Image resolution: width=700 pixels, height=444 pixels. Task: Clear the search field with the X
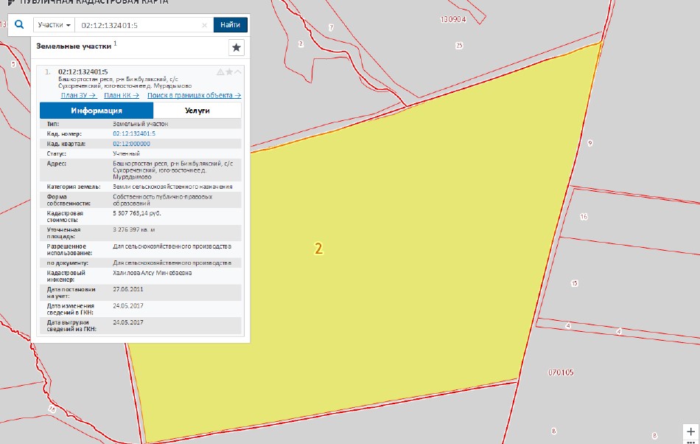click(205, 25)
